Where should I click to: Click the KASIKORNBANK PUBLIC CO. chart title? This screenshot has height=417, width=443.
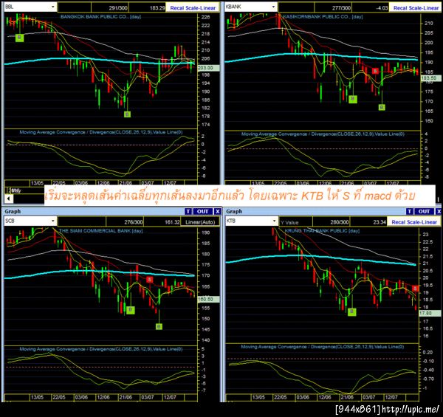point(323,17)
